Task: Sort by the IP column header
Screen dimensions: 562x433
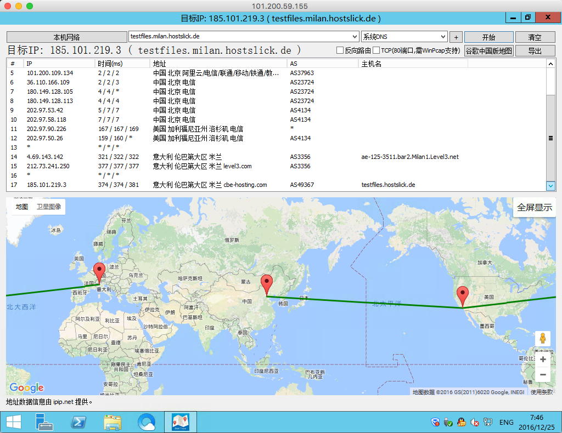Action: 59,64
